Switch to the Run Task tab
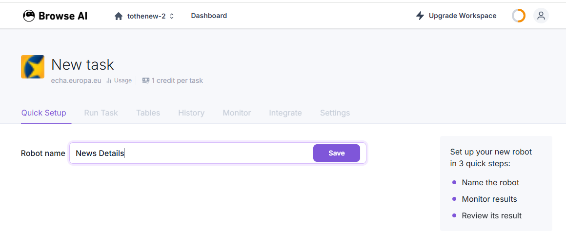The height and width of the screenshot is (232, 566). 101,113
